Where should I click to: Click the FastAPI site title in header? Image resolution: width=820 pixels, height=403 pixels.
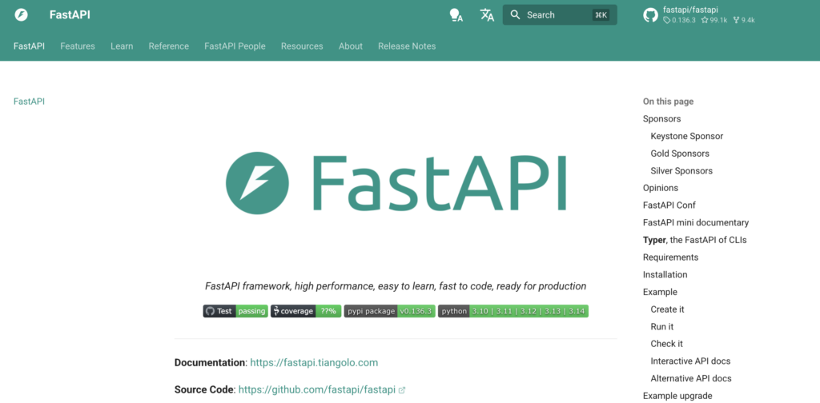coord(70,14)
